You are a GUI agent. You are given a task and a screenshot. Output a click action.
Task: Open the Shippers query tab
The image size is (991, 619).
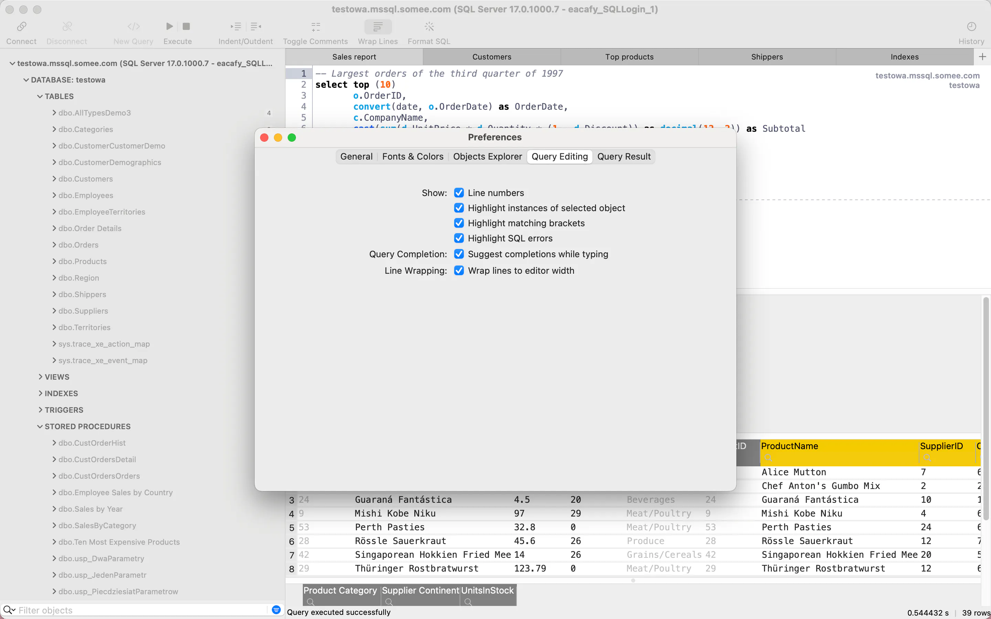point(767,57)
